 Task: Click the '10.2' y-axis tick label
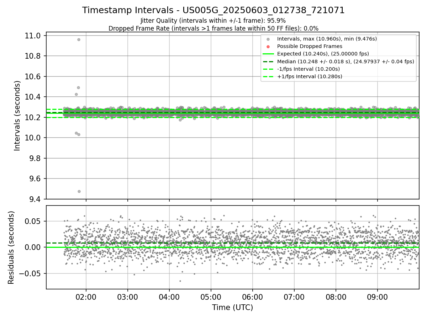click(33, 117)
